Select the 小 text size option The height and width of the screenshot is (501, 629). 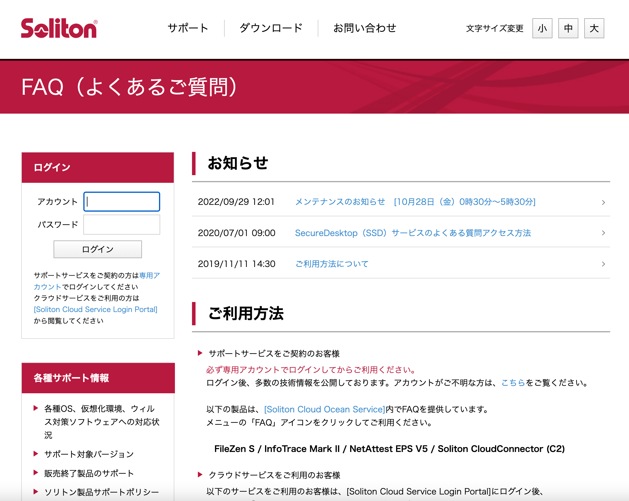542,28
